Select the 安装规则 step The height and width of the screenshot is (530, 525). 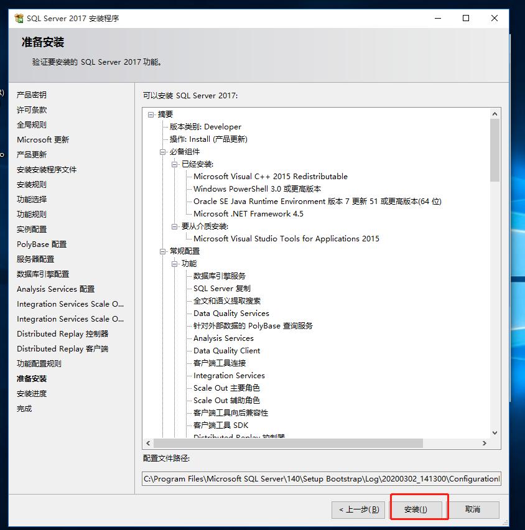32,185
